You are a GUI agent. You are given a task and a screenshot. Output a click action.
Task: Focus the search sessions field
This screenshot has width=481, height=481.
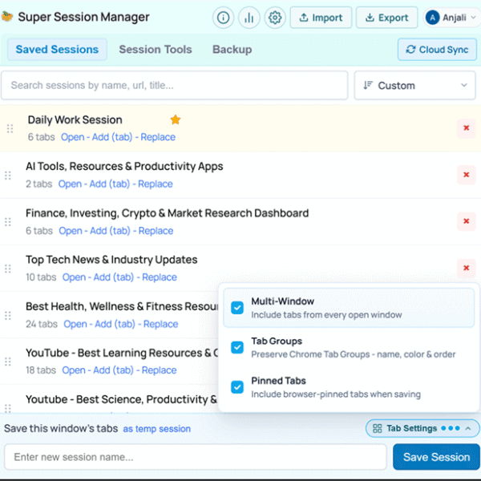pyautogui.click(x=175, y=85)
